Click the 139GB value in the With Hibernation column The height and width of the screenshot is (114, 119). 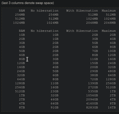[x=93, y=83]
